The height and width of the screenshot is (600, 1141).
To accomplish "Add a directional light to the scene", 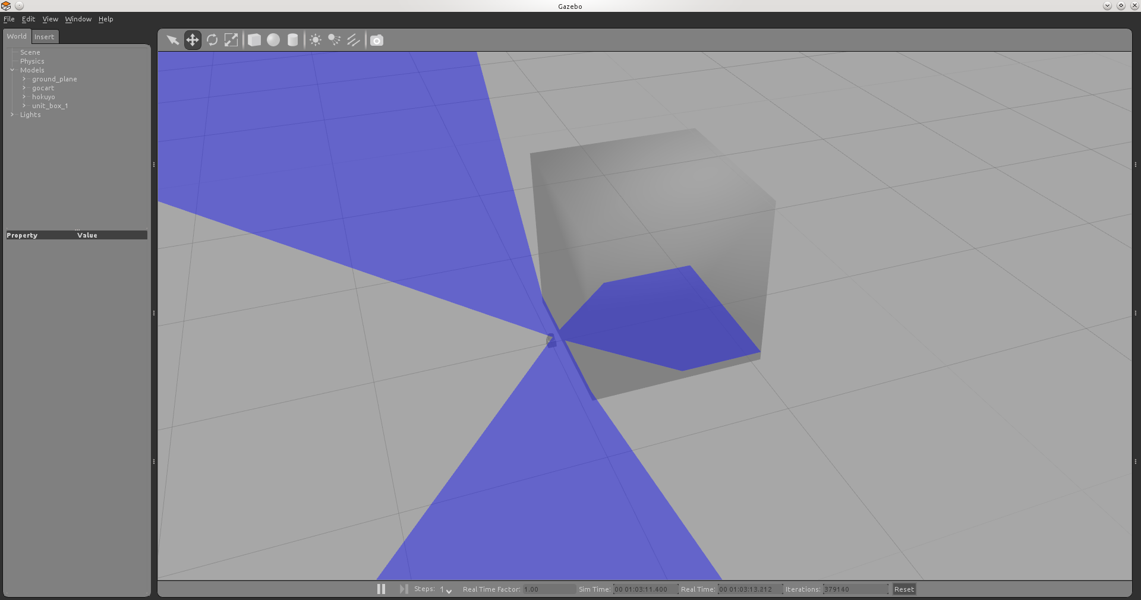I will (353, 40).
